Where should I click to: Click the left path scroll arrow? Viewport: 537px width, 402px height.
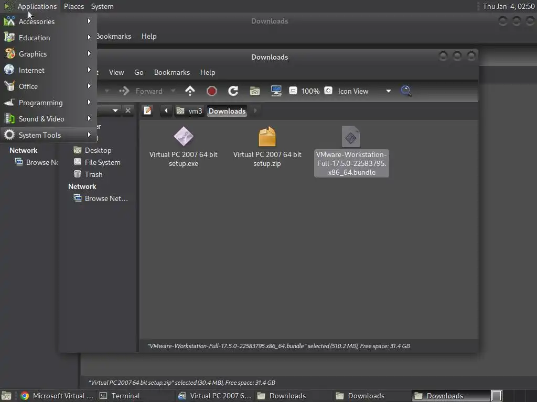166,111
